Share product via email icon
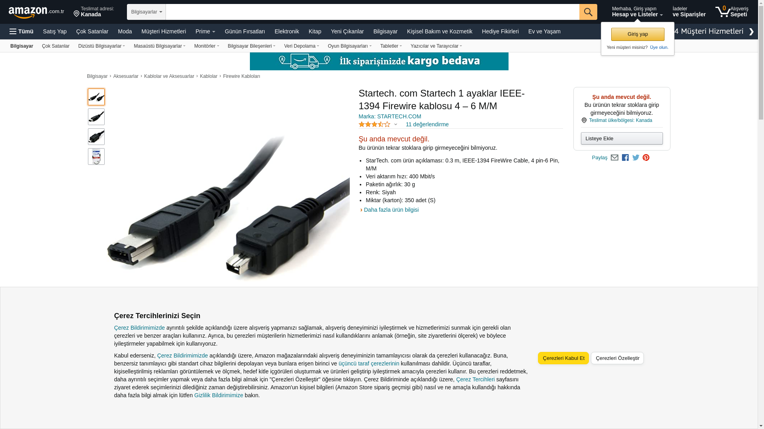 [614, 158]
